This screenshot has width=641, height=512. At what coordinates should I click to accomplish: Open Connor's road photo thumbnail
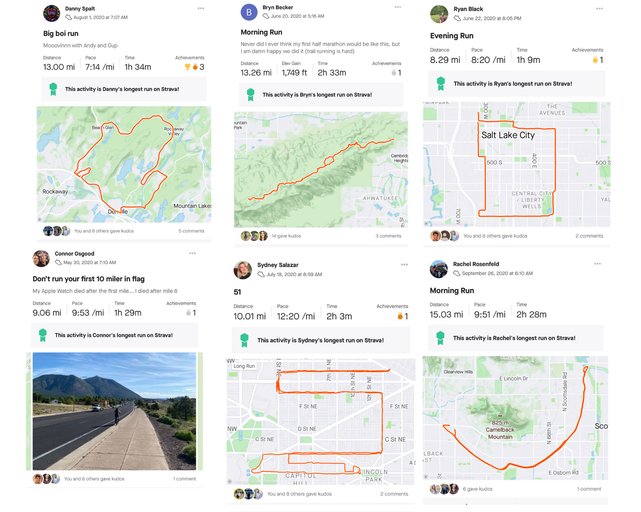114,411
